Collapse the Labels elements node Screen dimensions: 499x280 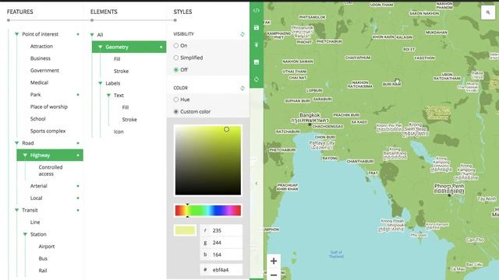(x=101, y=83)
